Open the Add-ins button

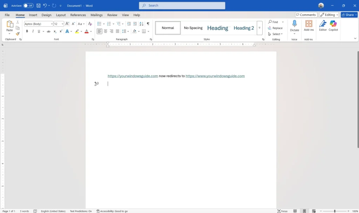(x=309, y=26)
